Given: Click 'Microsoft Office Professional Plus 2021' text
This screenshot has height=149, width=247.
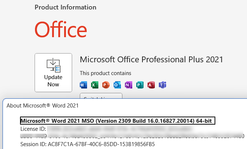Looking at the screenshot, I should 152,59.
